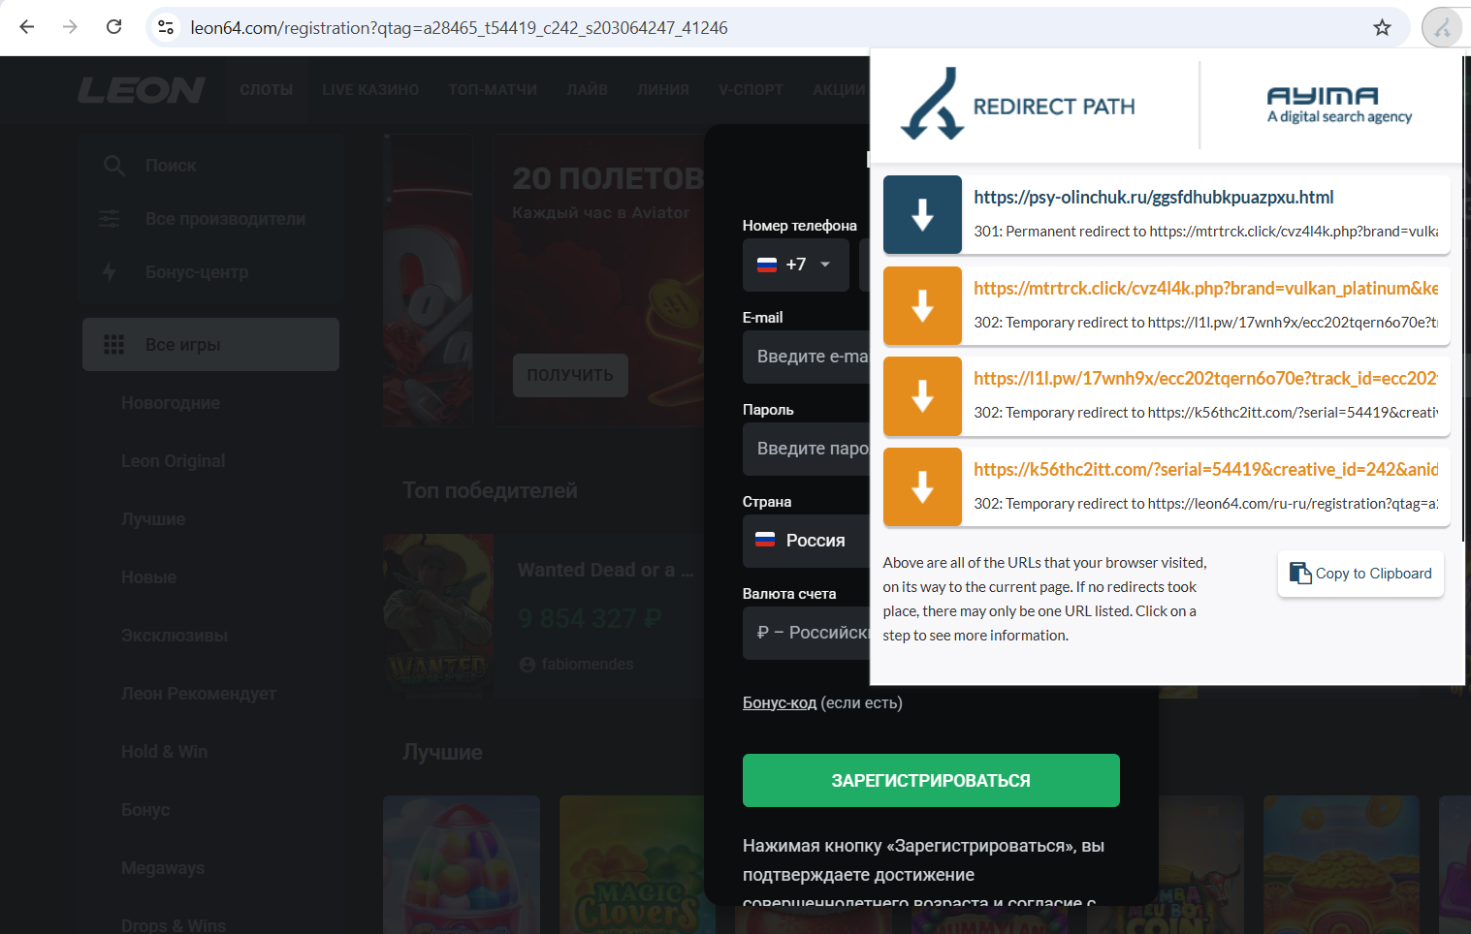The width and height of the screenshot is (1471, 934).
Task: Click the browser back arrow
Action: point(27,27)
